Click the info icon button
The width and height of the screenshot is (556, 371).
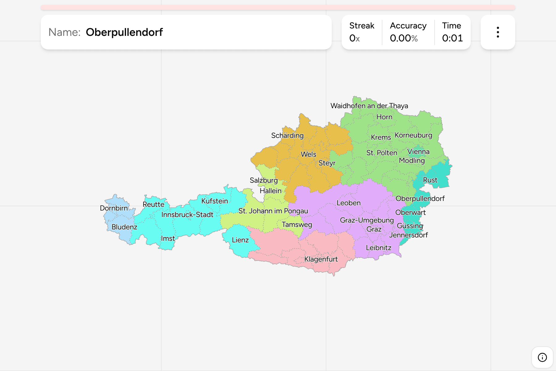point(542,357)
